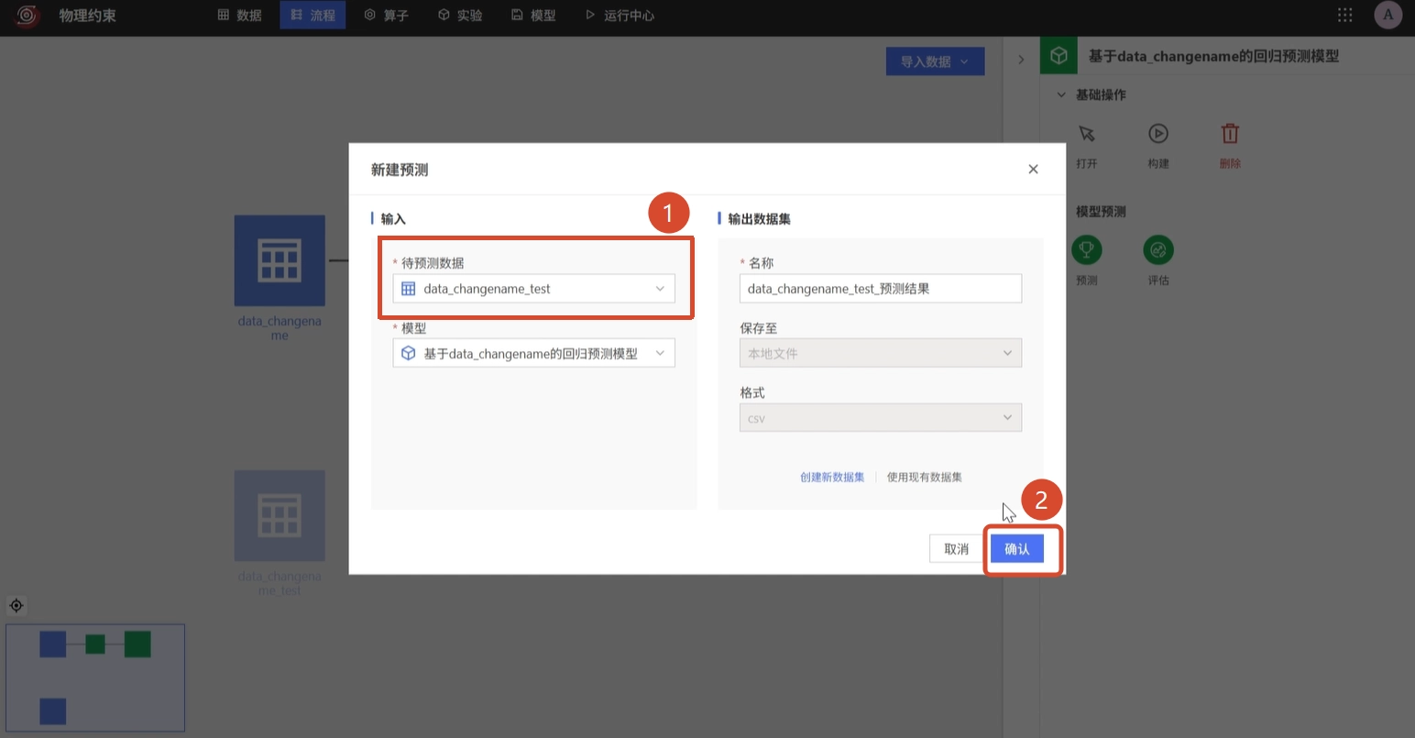1415x738 pixels.
Task: Open the 数据 tab
Action: tap(239, 16)
